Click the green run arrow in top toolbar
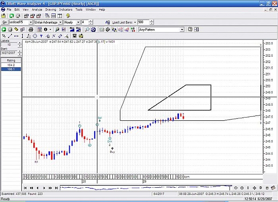278x202 pixels. [x=12, y=16]
